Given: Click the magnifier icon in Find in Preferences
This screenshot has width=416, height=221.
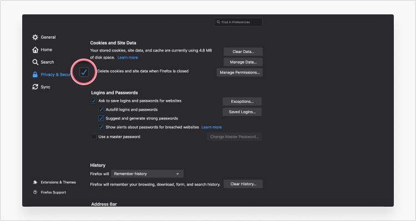Looking at the screenshot, I should (x=219, y=22).
